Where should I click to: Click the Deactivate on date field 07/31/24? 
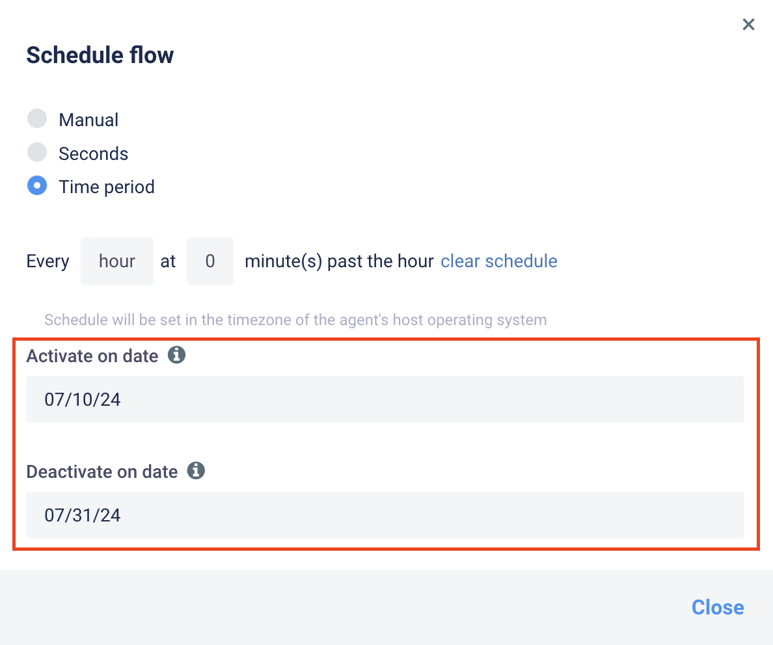[x=385, y=515]
